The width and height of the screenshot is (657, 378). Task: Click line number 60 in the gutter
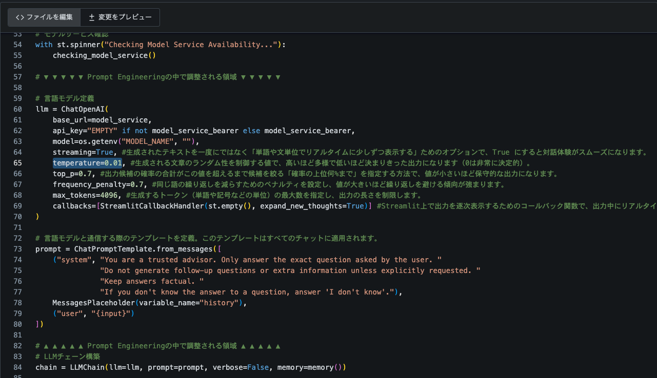[17, 109]
